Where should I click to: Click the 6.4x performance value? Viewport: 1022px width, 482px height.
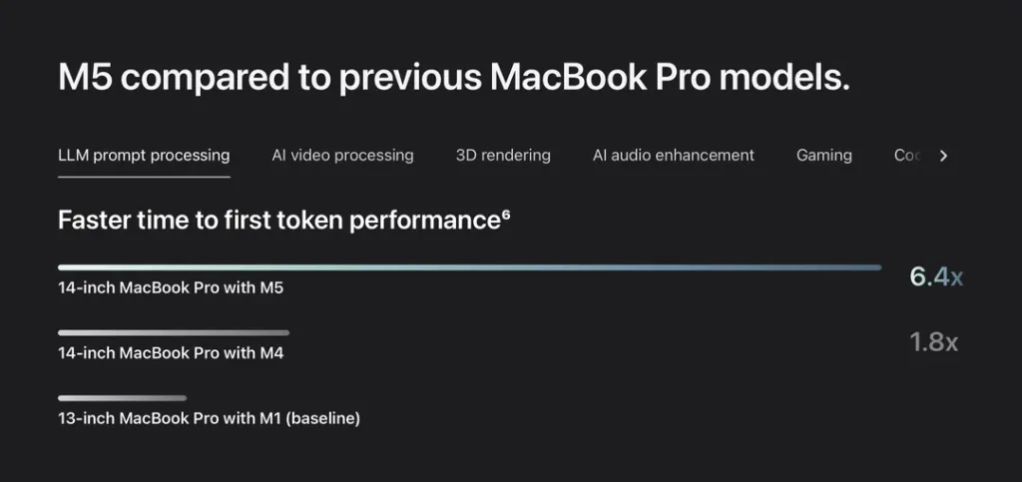tap(935, 277)
